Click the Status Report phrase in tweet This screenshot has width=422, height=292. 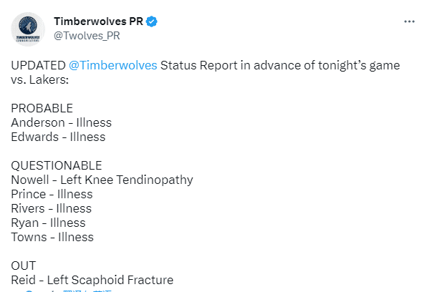tap(199, 65)
